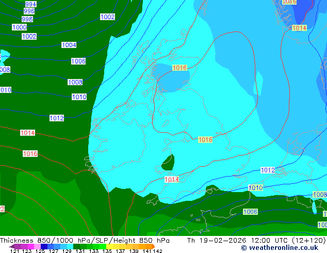Pick the dark blue legend swatch above 125

[44, 246]
